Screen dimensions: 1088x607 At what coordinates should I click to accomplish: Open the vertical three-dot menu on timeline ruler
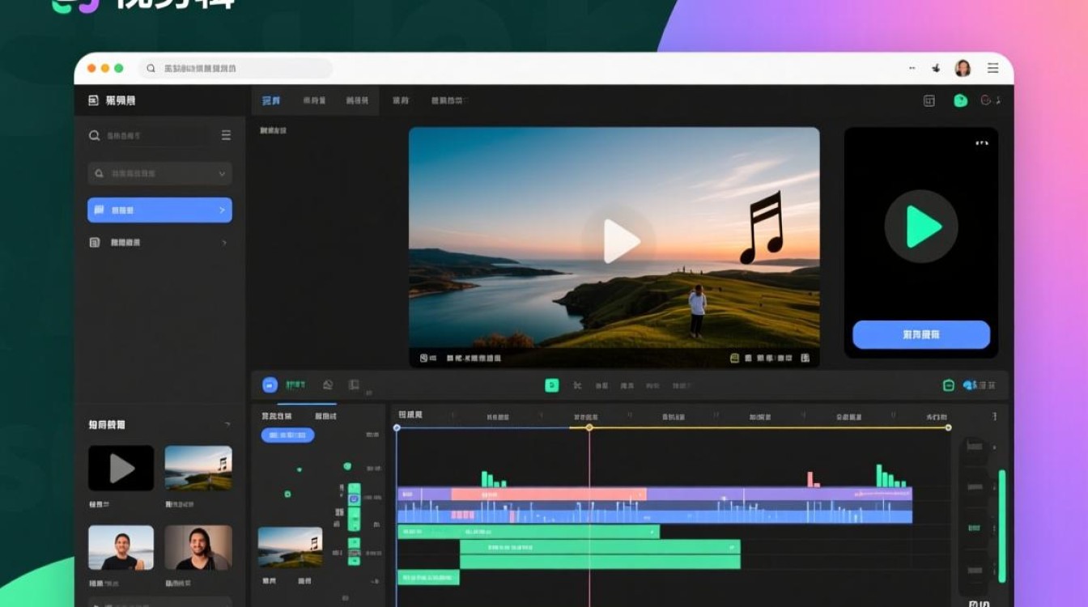coord(995,416)
